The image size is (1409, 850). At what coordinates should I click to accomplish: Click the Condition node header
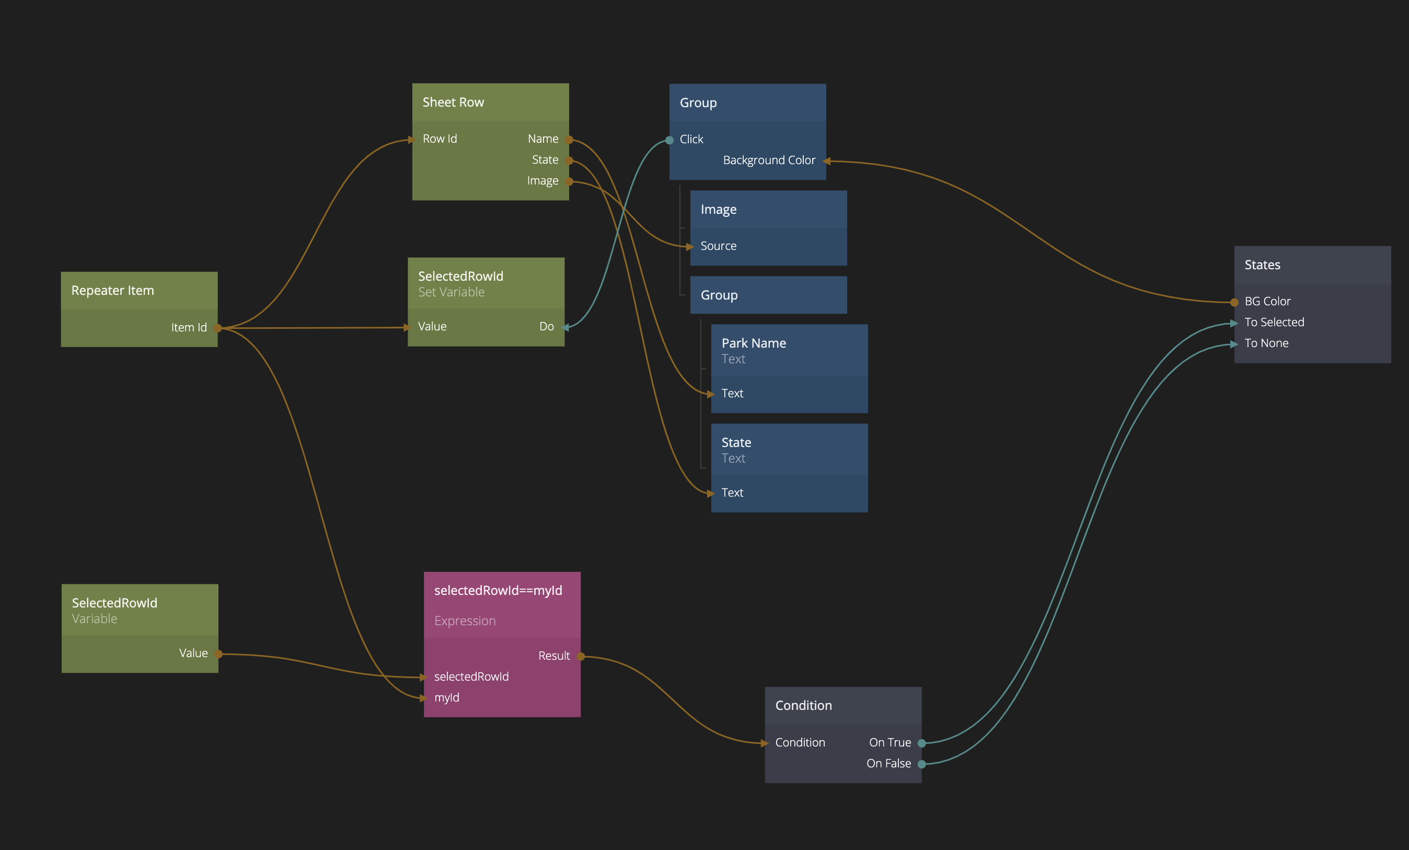(803, 705)
